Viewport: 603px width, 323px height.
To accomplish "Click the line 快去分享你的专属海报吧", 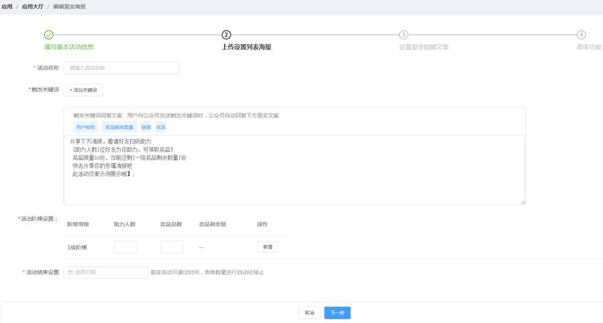I will click(102, 166).
